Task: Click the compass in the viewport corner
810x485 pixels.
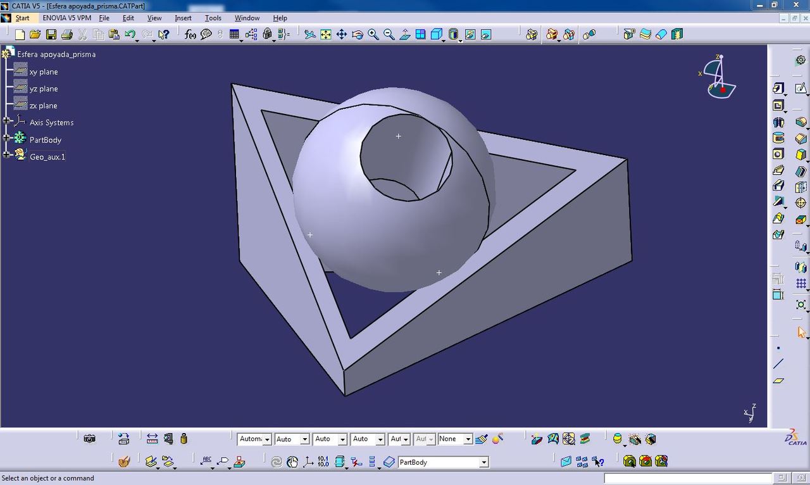Action: 718,76
